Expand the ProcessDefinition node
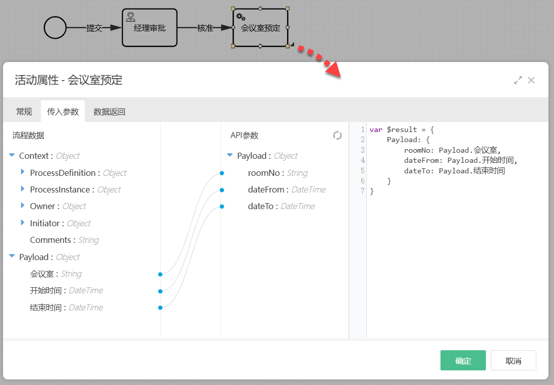This screenshot has width=554, height=385. 23,172
